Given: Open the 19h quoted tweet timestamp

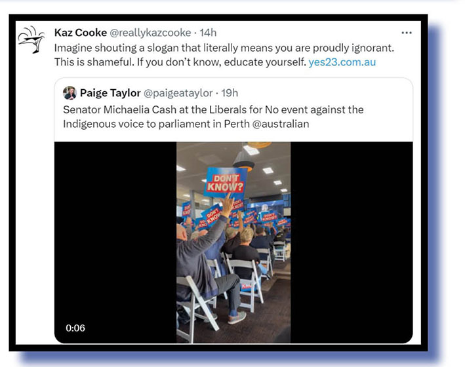Looking at the screenshot, I should pyautogui.click(x=230, y=93).
